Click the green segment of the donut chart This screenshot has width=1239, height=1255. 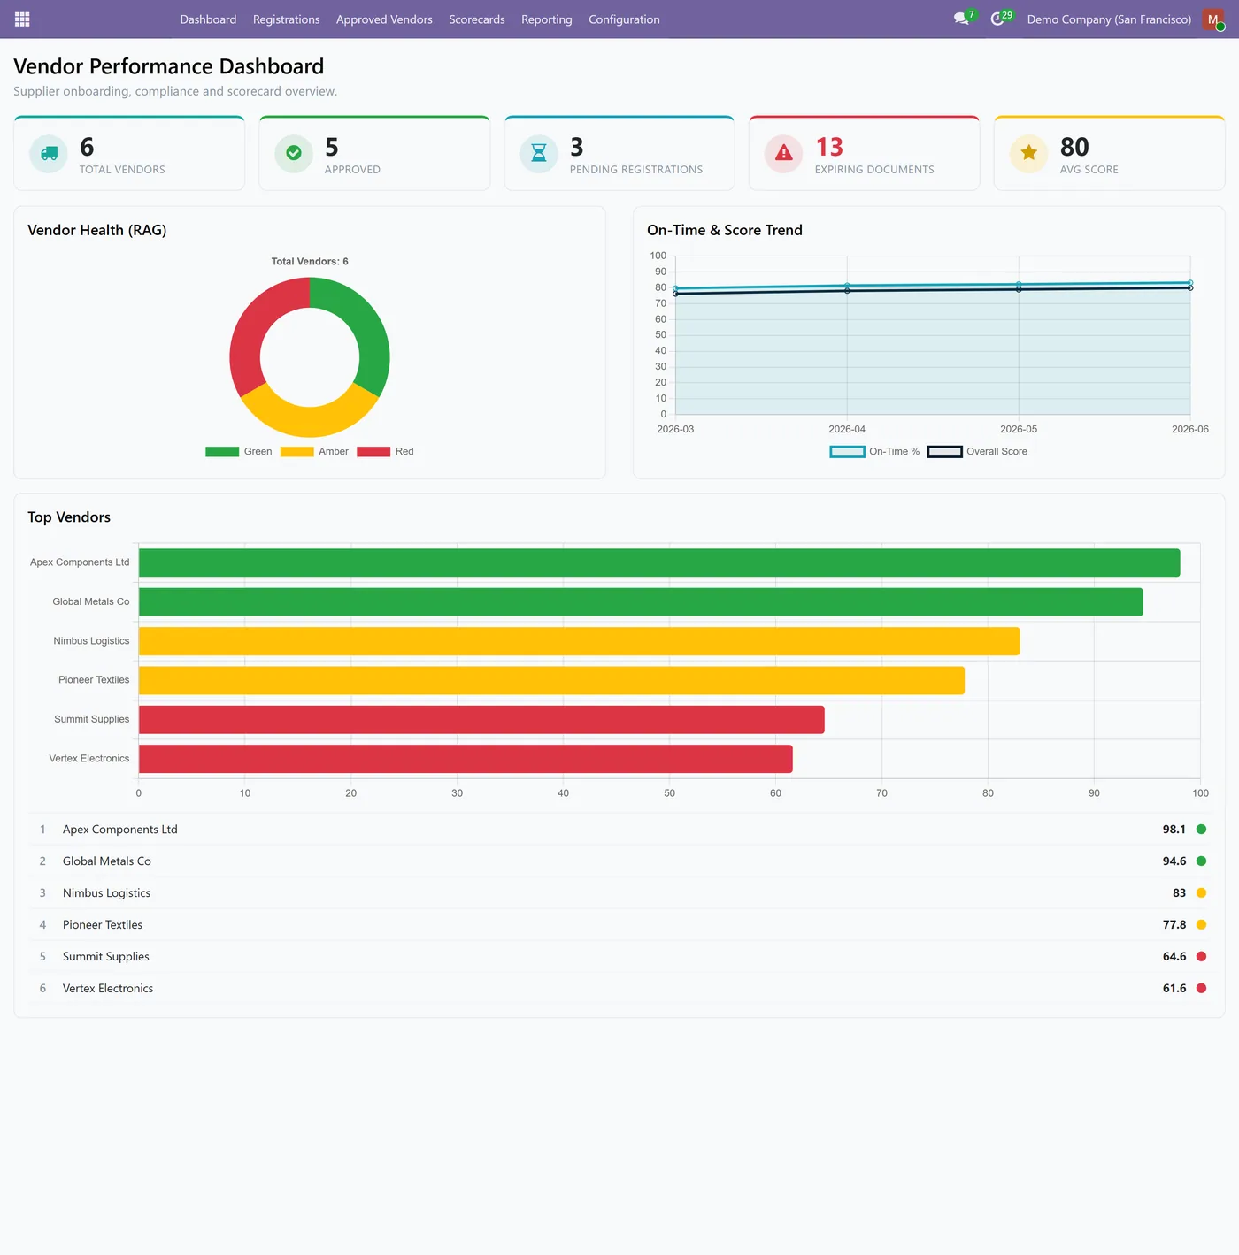click(366, 325)
